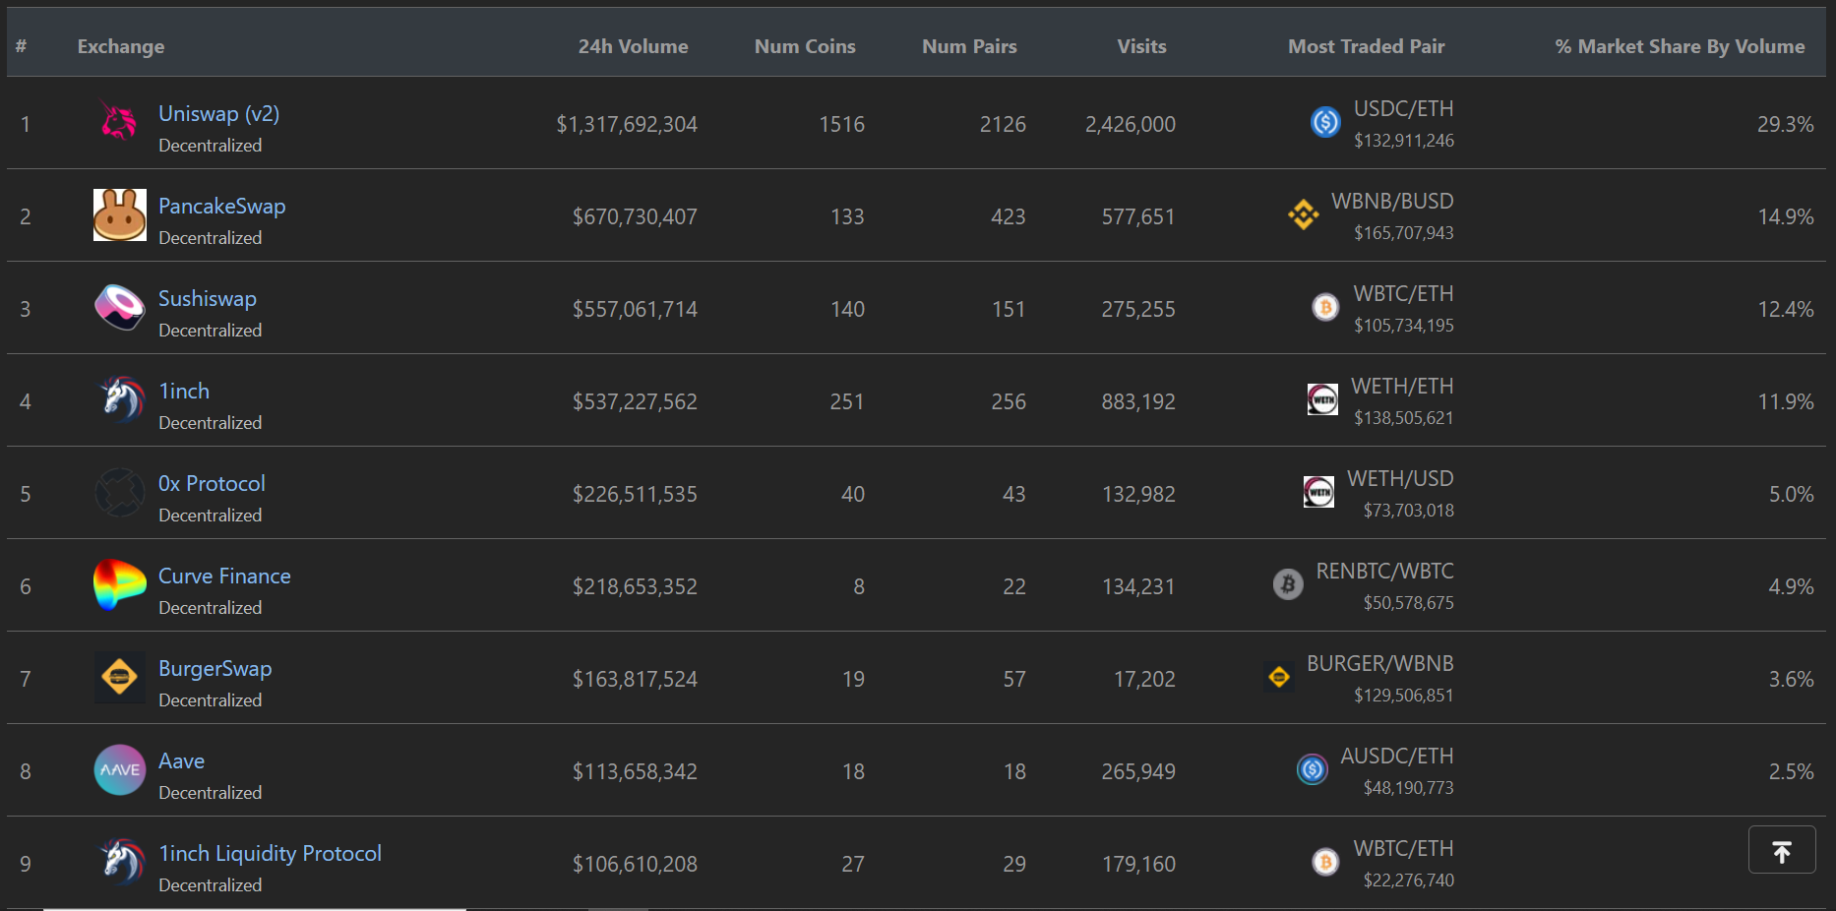The width and height of the screenshot is (1836, 911).
Task: Click 1inch volume $537,227,562
Action: [x=635, y=401]
